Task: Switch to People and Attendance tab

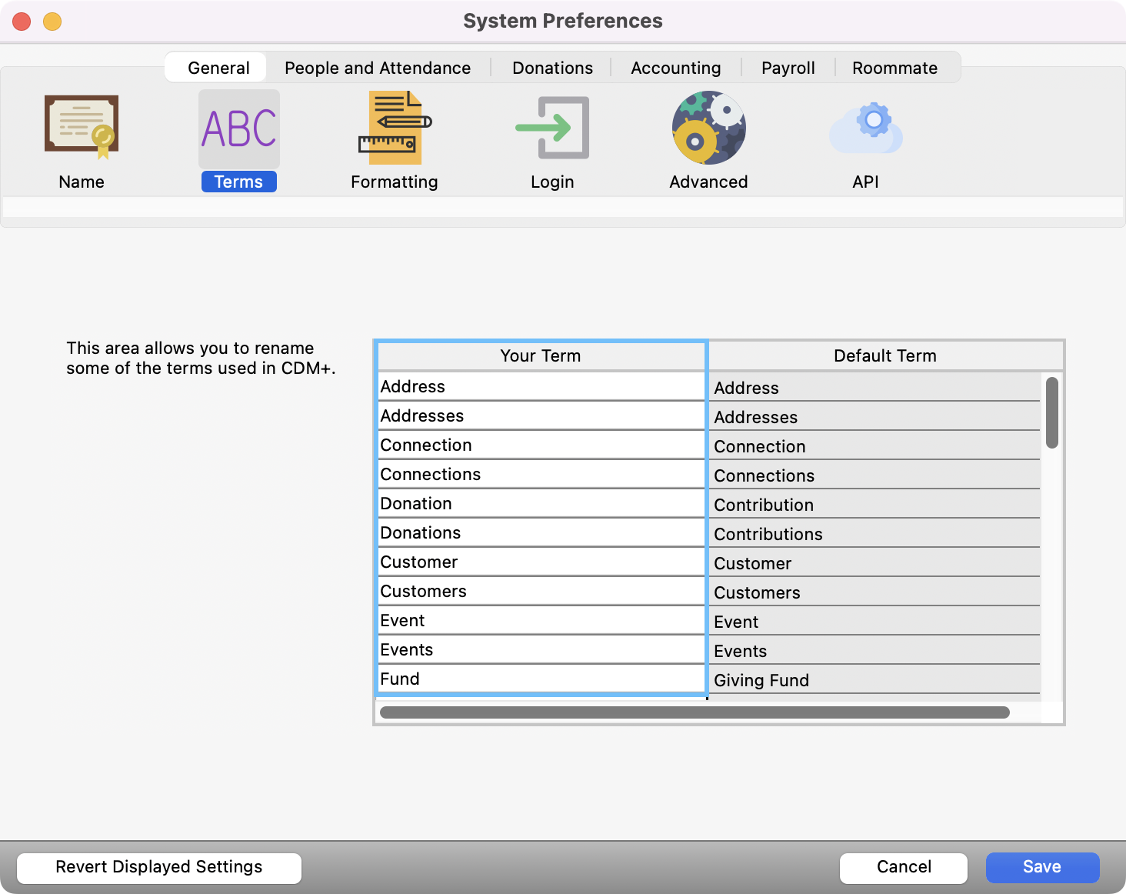Action: pyautogui.click(x=377, y=68)
